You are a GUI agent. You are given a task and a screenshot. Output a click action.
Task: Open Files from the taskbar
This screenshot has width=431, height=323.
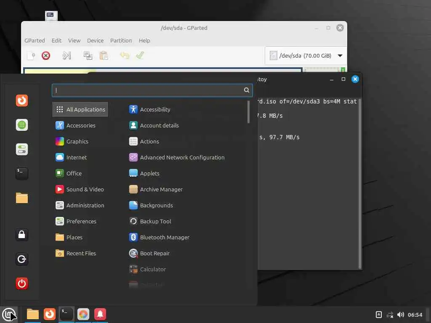[33, 314]
